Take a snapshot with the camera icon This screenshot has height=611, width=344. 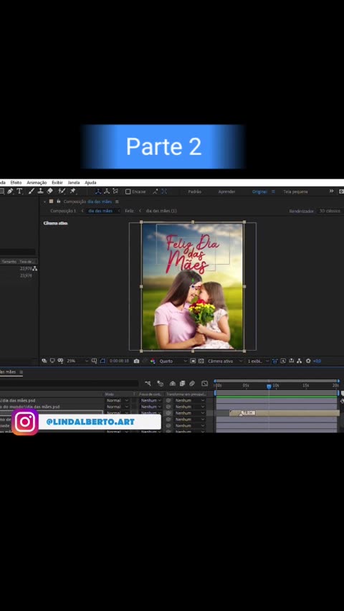pos(136,361)
